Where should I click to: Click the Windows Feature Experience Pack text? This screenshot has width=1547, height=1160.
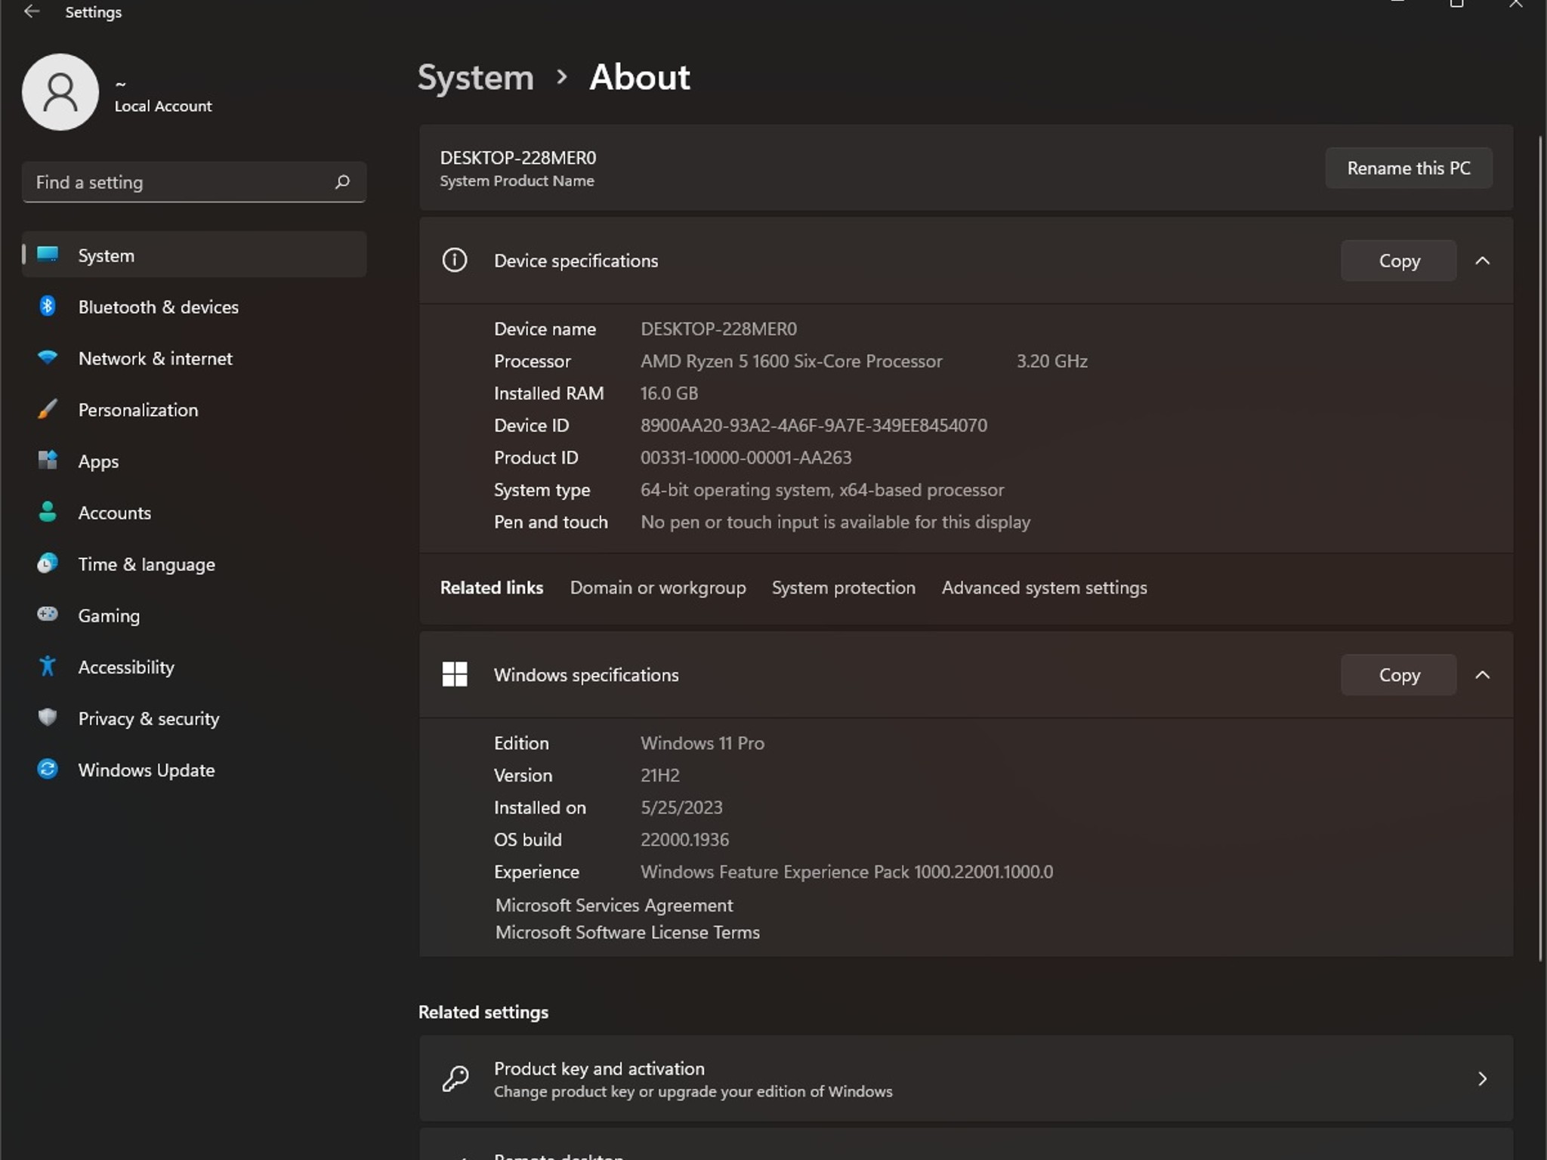coord(847,872)
